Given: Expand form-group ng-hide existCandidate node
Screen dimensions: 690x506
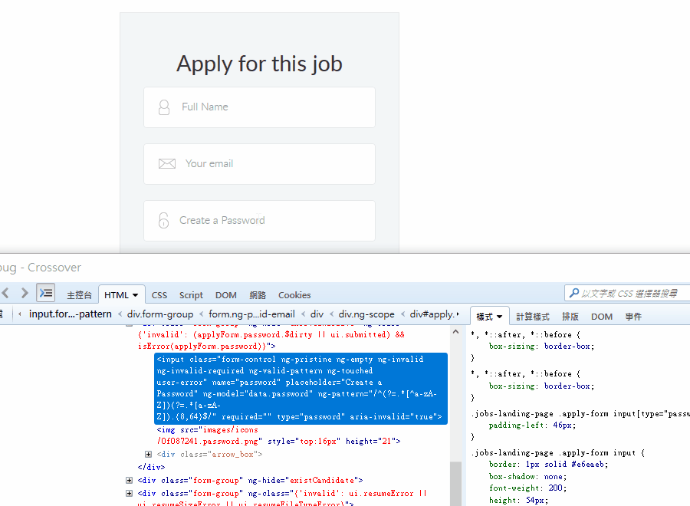Looking at the screenshot, I should (129, 480).
